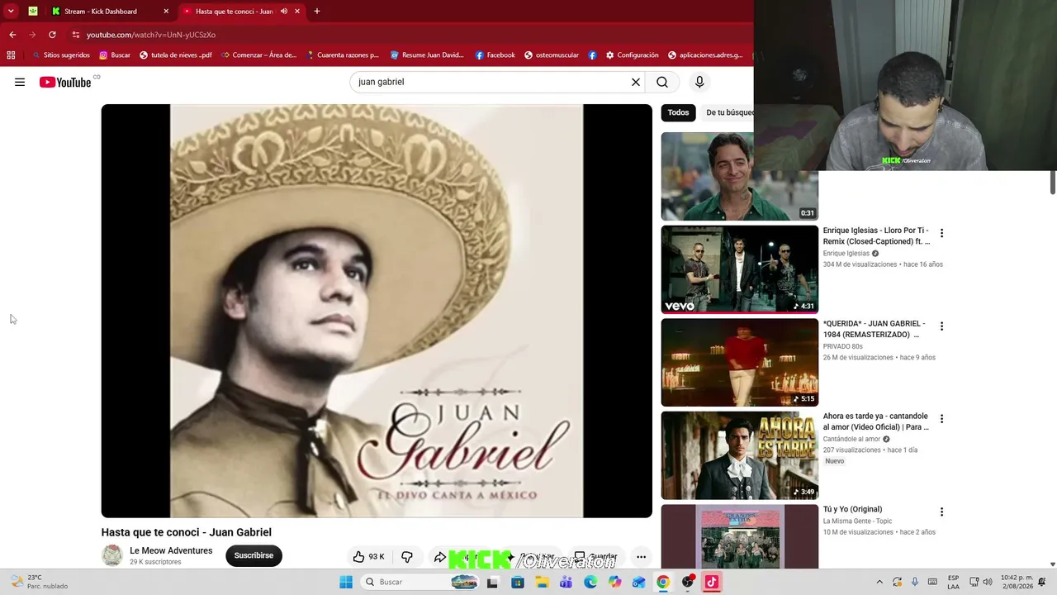
Task: Select the De tu búsqueda filter chip
Action: tap(729, 112)
